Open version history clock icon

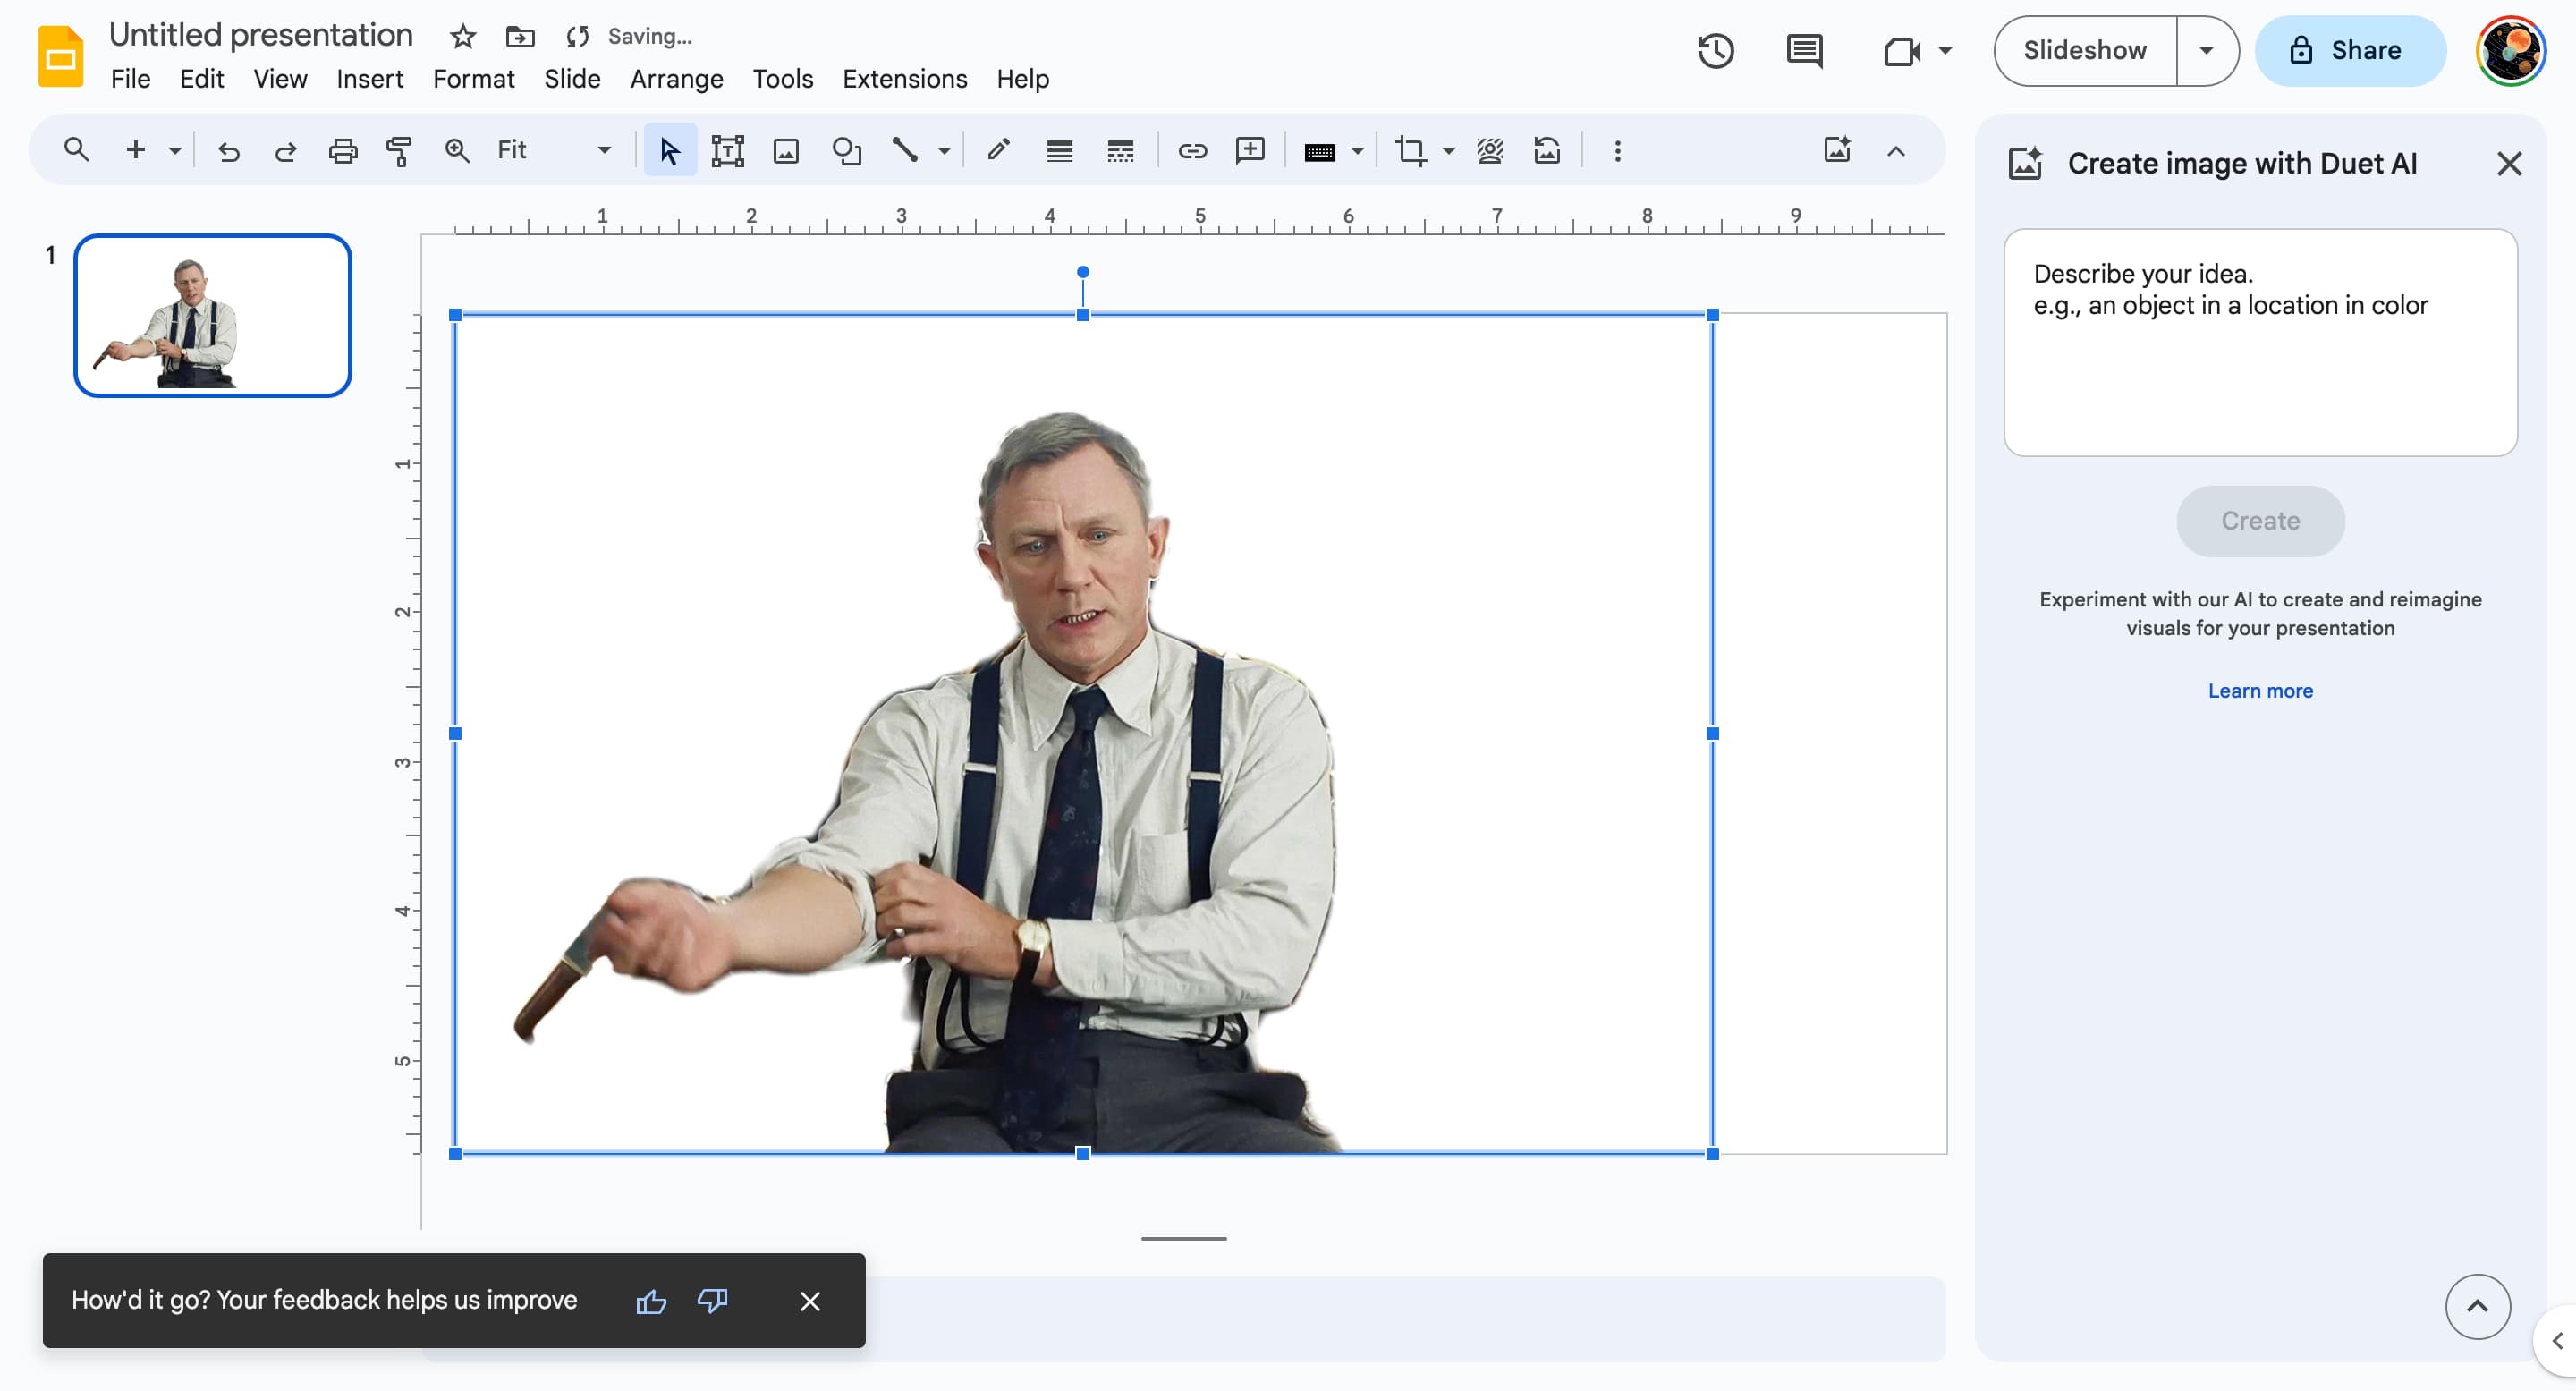[x=1715, y=51]
